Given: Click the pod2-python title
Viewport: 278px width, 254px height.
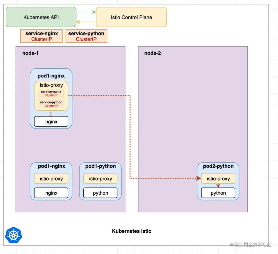Looking at the screenshot, I should point(218,166).
